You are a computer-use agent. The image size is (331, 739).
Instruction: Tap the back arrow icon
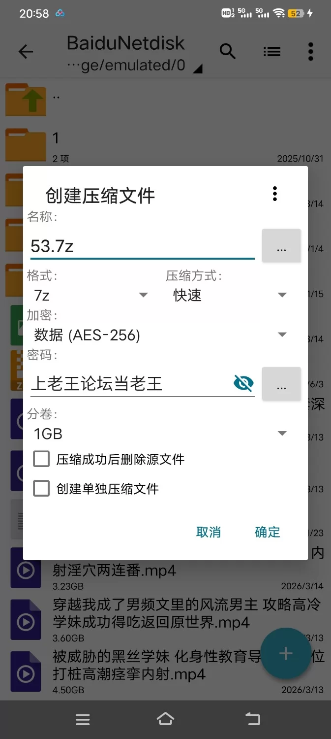[x=26, y=52]
